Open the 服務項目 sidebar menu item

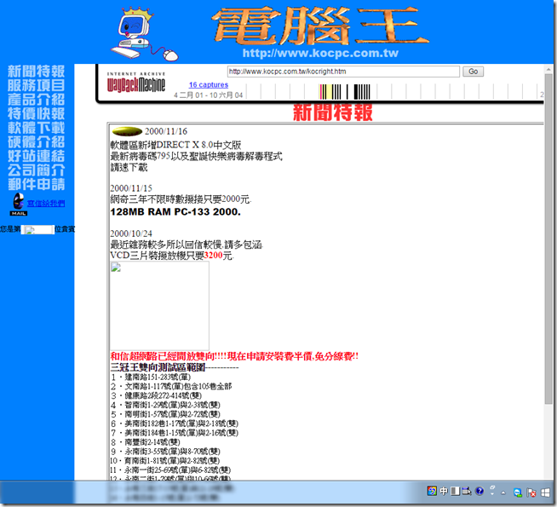click(37, 85)
